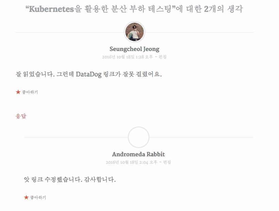The image size is (279, 211).
Task: Click the star icon under Andromeda Rabbit's reply
Action: tap(26, 197)
